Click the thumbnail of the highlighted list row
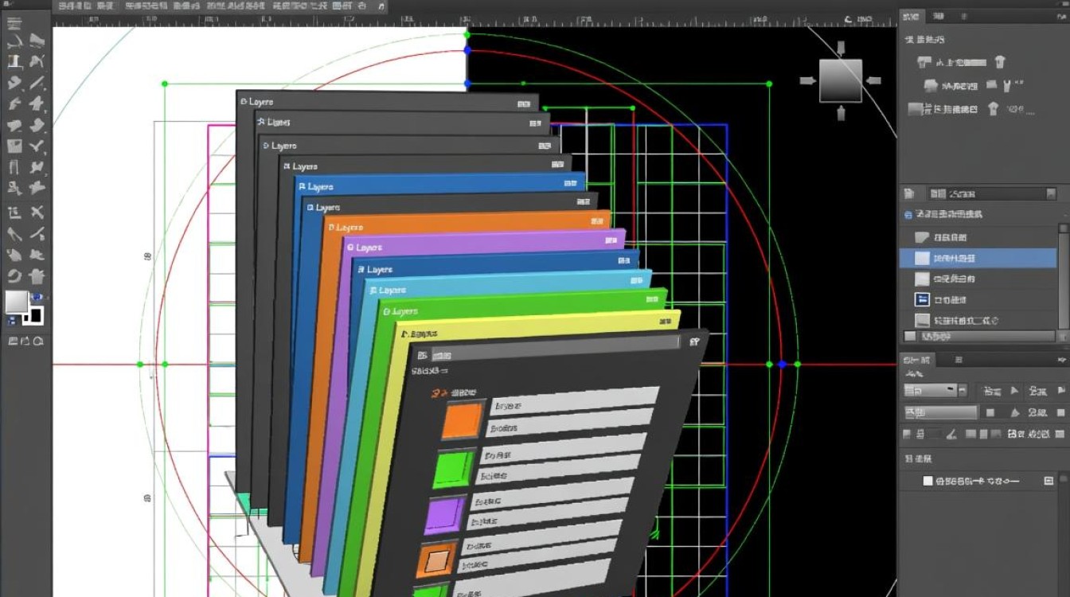Viewport: 1070px width, 597px height. [x=922, y=258]
